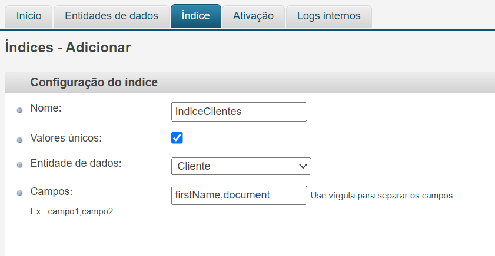Viewport: 495px width, 256px height.
Task: Expand the Entidade de dados dropdown
Action: tap(241, 166)
